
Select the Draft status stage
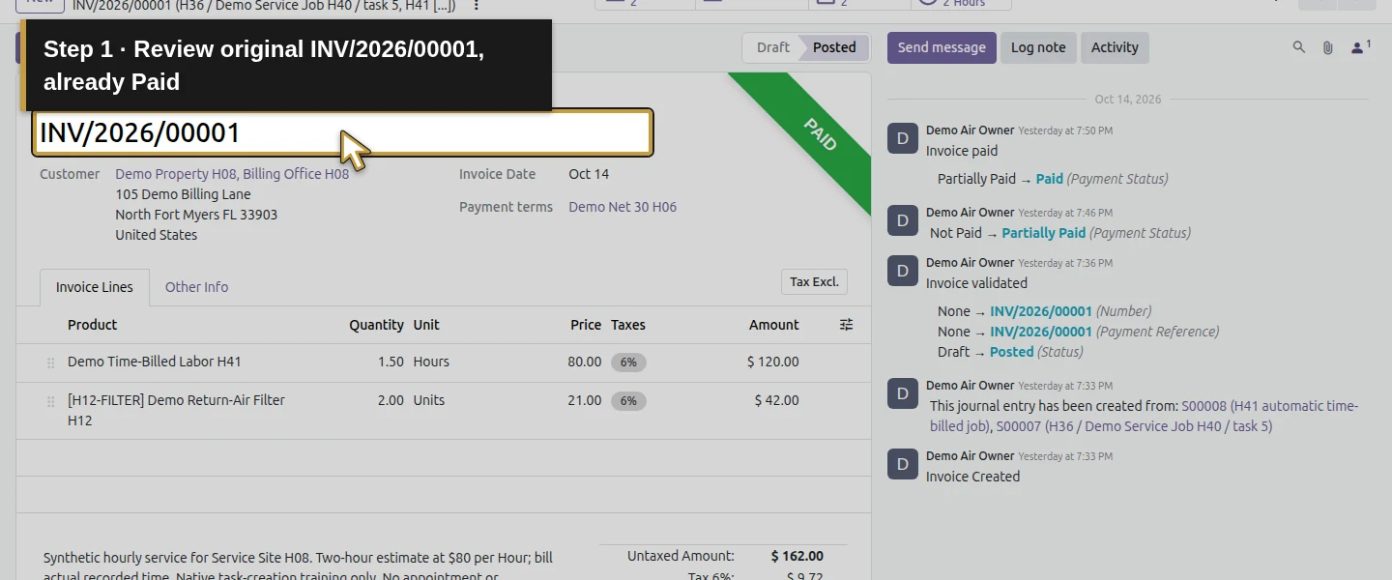coord(772,47)
